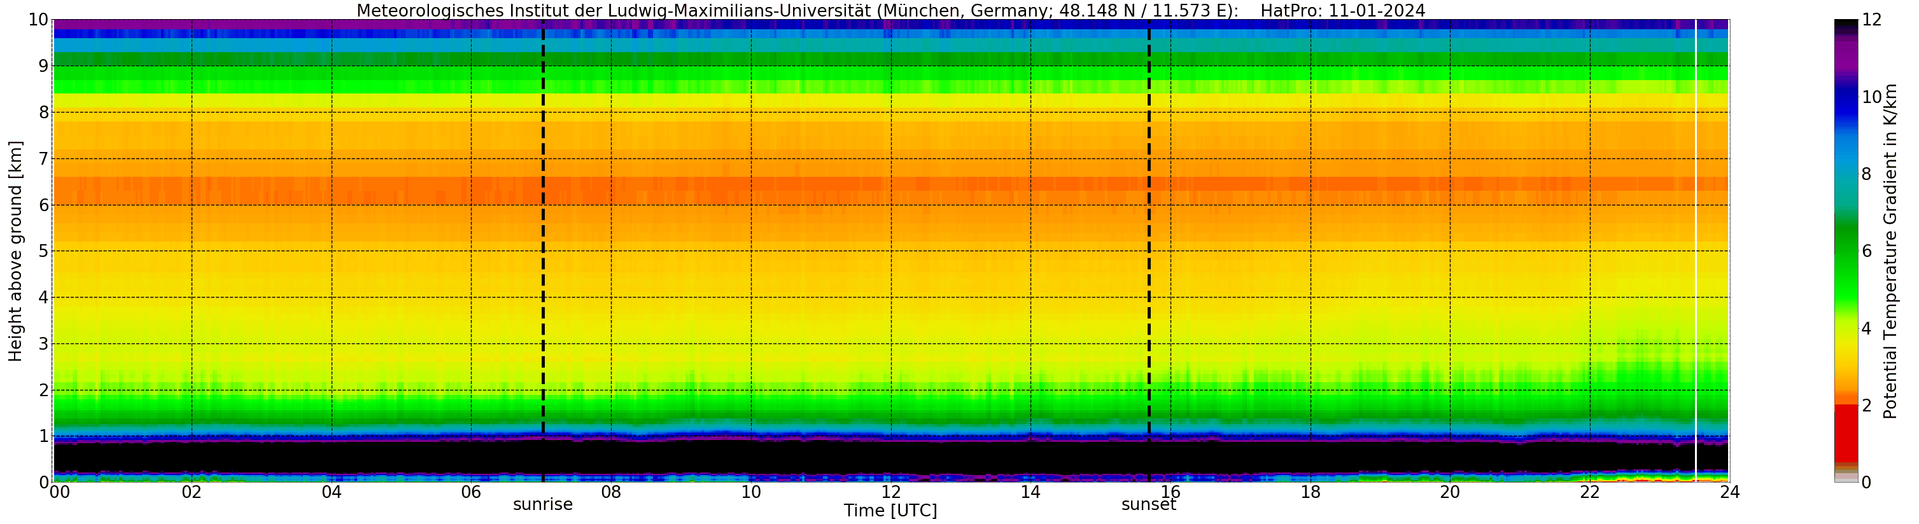Click the 'sunset' label below the axis

click(x=1149, y=505)
